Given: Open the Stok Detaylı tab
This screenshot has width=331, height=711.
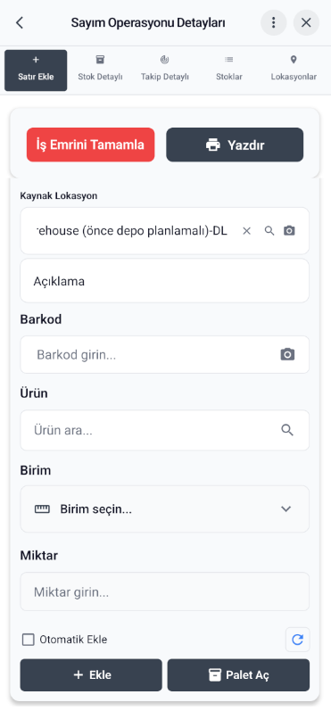Looking at the screenshot, I should tap(100, 69).
